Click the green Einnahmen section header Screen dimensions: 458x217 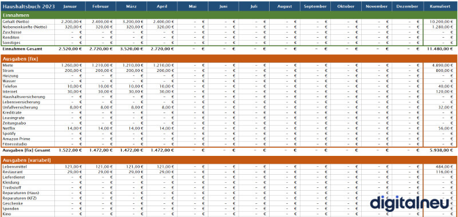229,15
